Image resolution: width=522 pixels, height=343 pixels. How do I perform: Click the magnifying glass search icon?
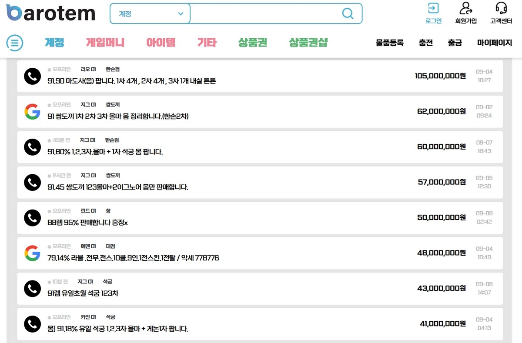(348, 13)
